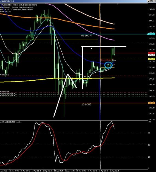Viewport: 156px width, 172px height.
Task: Click the Stoch(34,6,2) indicator label
Action: point(11,122)
